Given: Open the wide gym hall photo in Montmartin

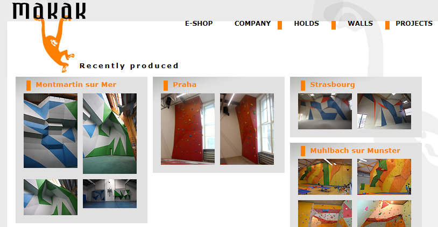Looking at the screenshot, I should 110,194.
